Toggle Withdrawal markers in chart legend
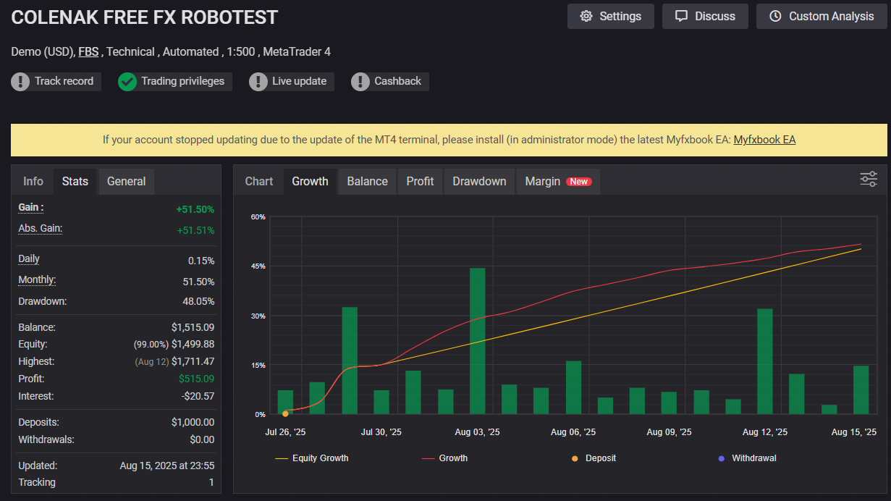The image size is (891, 501). pos(746,458)
